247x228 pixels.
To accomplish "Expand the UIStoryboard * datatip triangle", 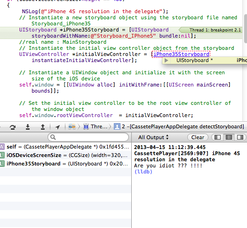I will tap(166, 61).
